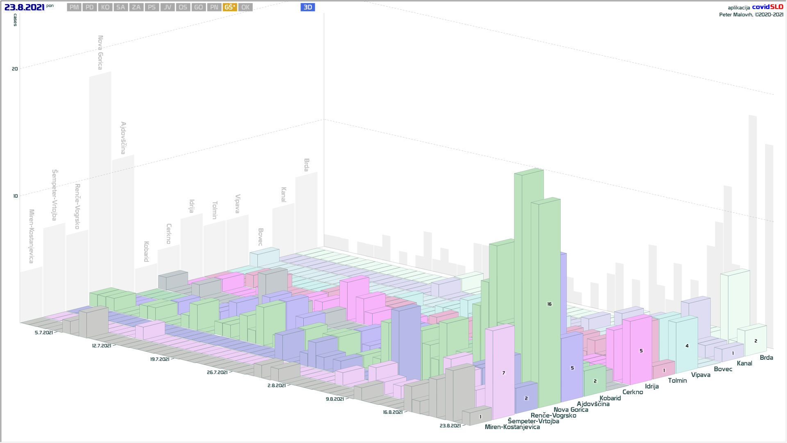Select the PN region button
This screenshot has width=787, height=443.
coord(214,7)
